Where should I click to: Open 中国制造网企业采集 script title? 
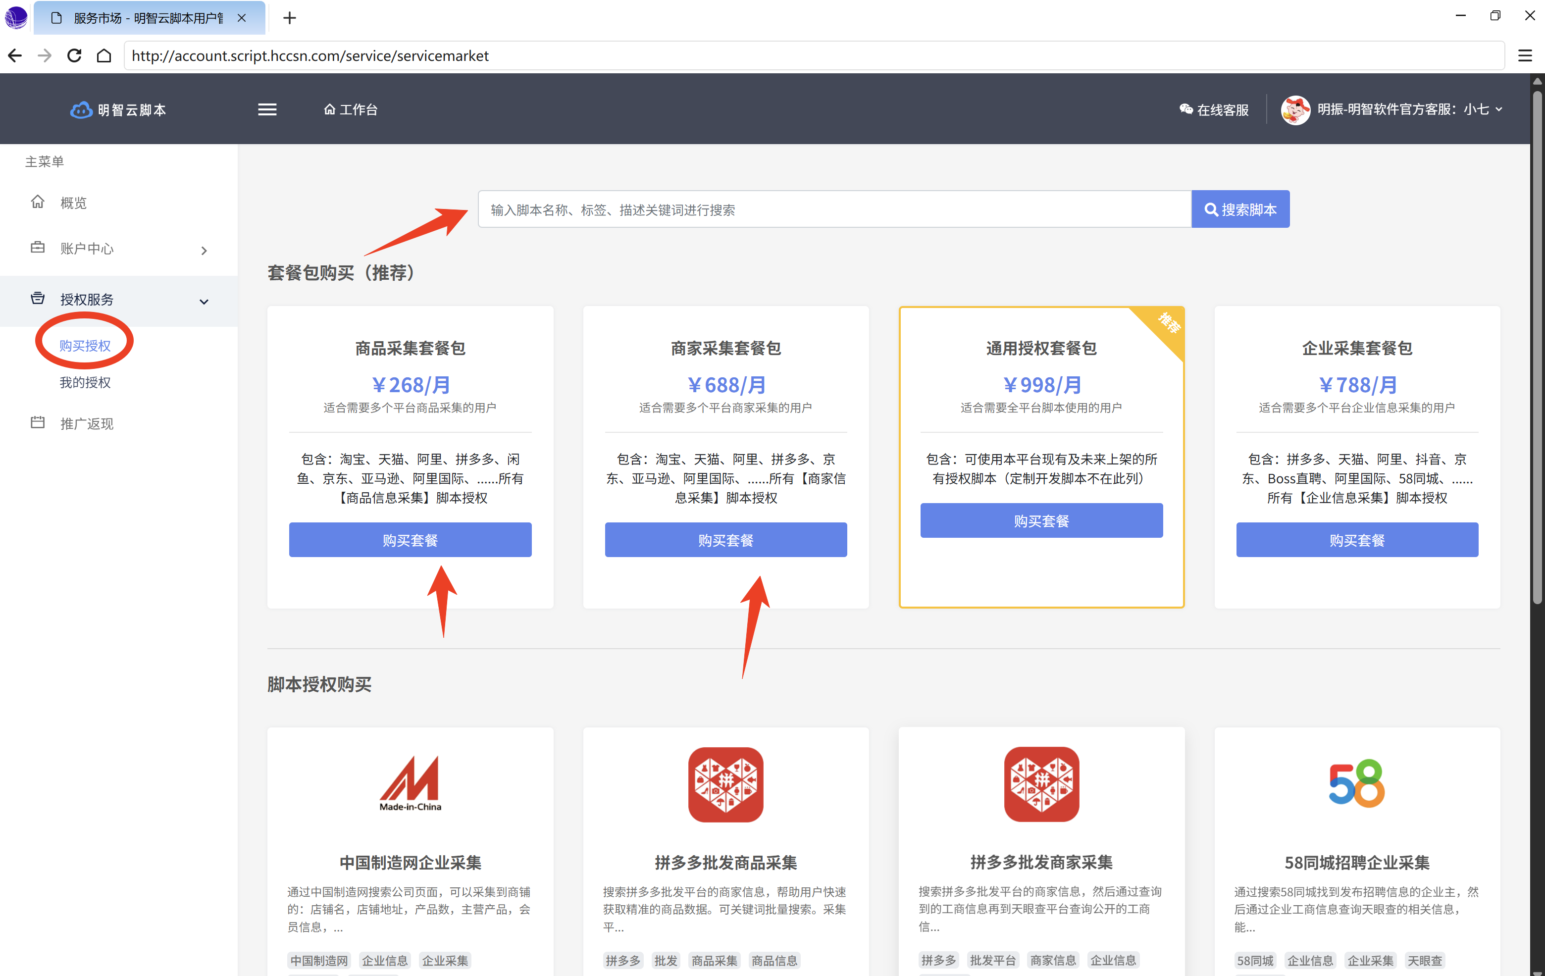410,863
